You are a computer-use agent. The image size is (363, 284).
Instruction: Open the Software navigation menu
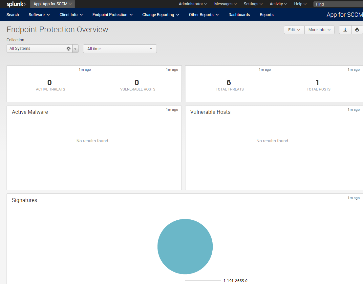pos(39,15)
